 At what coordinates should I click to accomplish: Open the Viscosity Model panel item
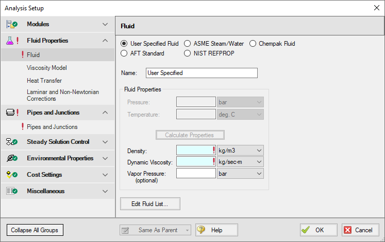tap(47, 68)
